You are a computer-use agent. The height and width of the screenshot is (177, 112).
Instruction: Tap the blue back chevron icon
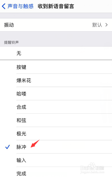point(4,6)
